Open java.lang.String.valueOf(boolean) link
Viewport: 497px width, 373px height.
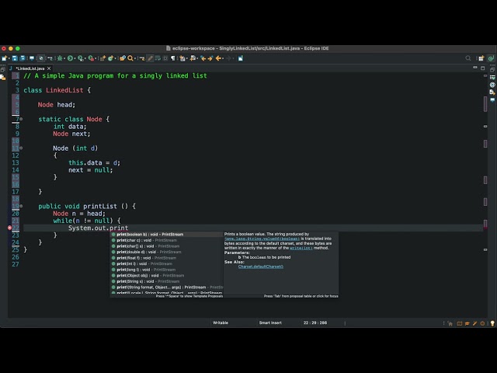coord(262,239)
